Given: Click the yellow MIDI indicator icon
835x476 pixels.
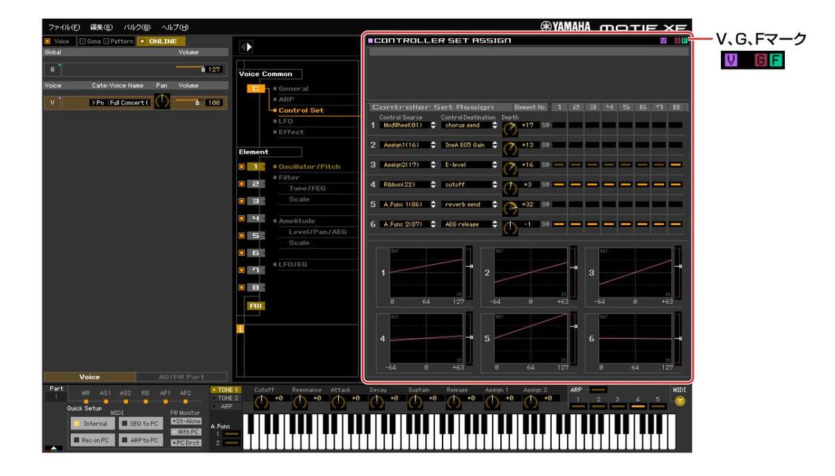Looking at the screenshot, I should click(679, 402).
